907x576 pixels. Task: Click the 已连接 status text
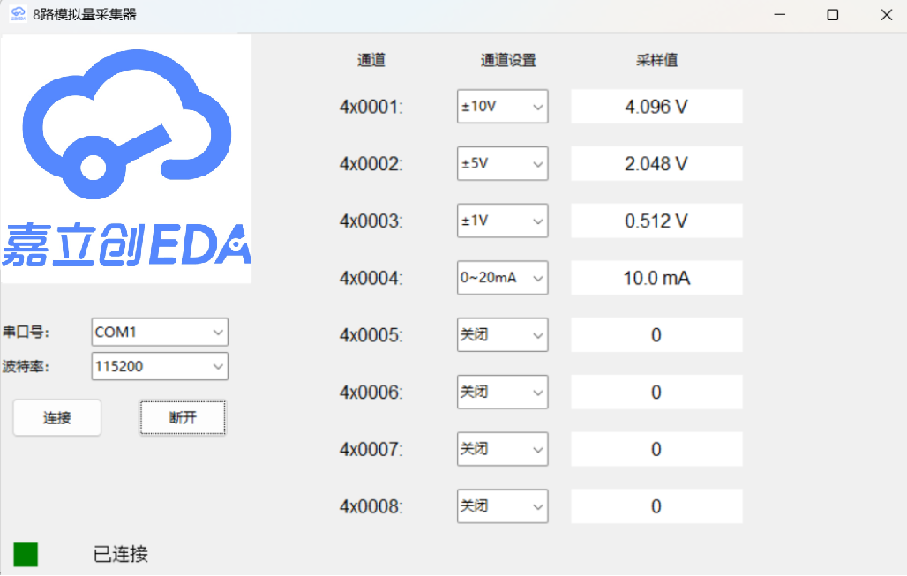click(x=120, y=554)
